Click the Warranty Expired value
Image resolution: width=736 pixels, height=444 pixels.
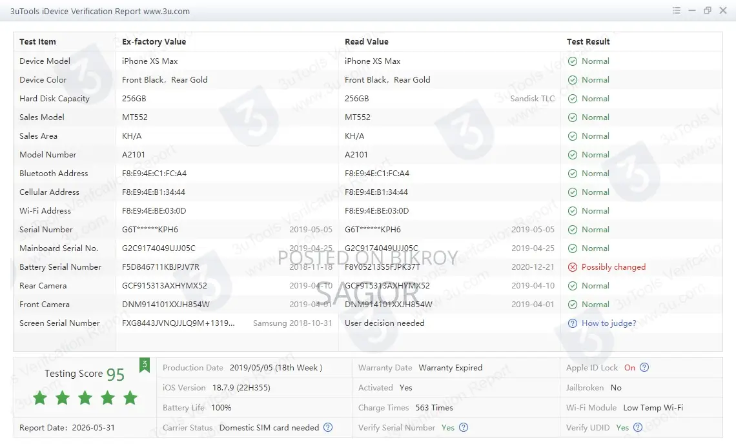pos(450,367)
